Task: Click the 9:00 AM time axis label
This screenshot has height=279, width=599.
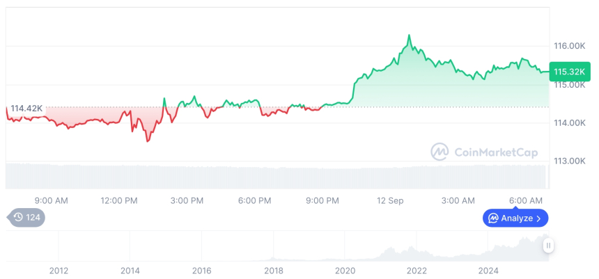Action: [51, 201]
